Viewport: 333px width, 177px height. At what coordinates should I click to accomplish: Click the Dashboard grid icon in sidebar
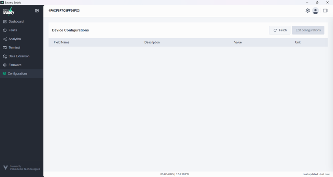click(5, 22)
